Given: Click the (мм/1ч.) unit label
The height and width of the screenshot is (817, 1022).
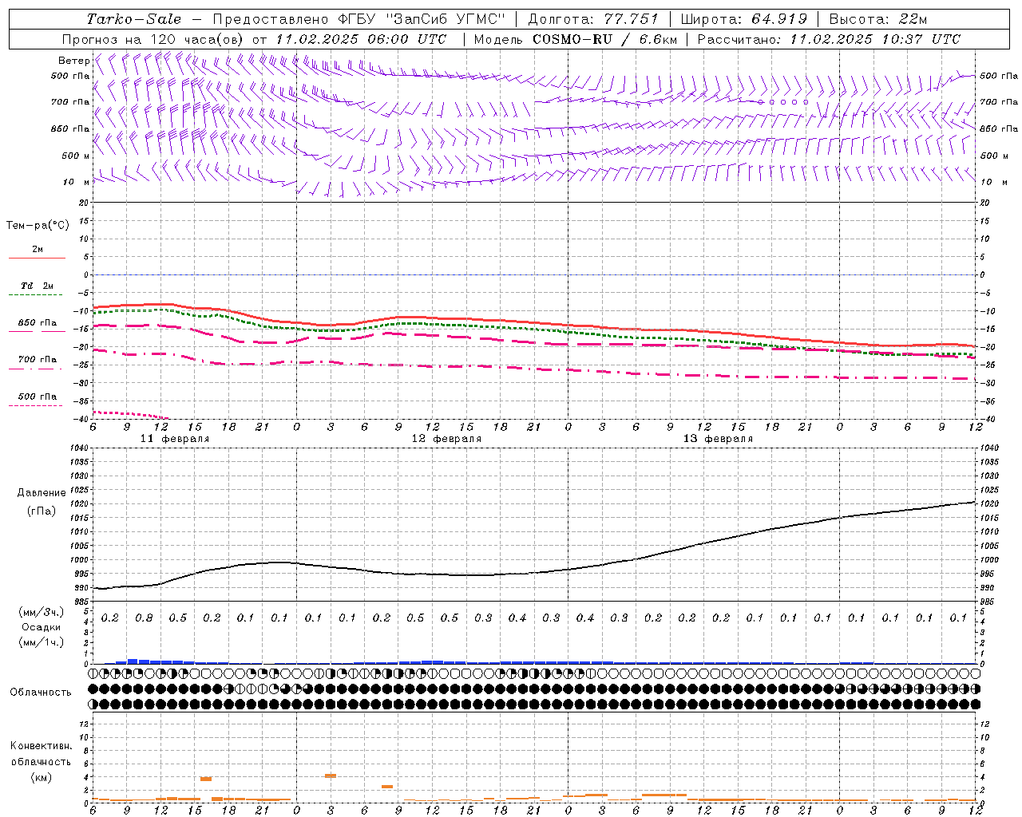Looking at the screenshot, I should click(x=41, y=642).
